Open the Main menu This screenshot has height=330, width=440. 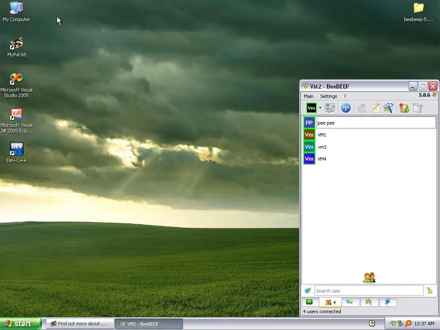click(x=309, y=96)
